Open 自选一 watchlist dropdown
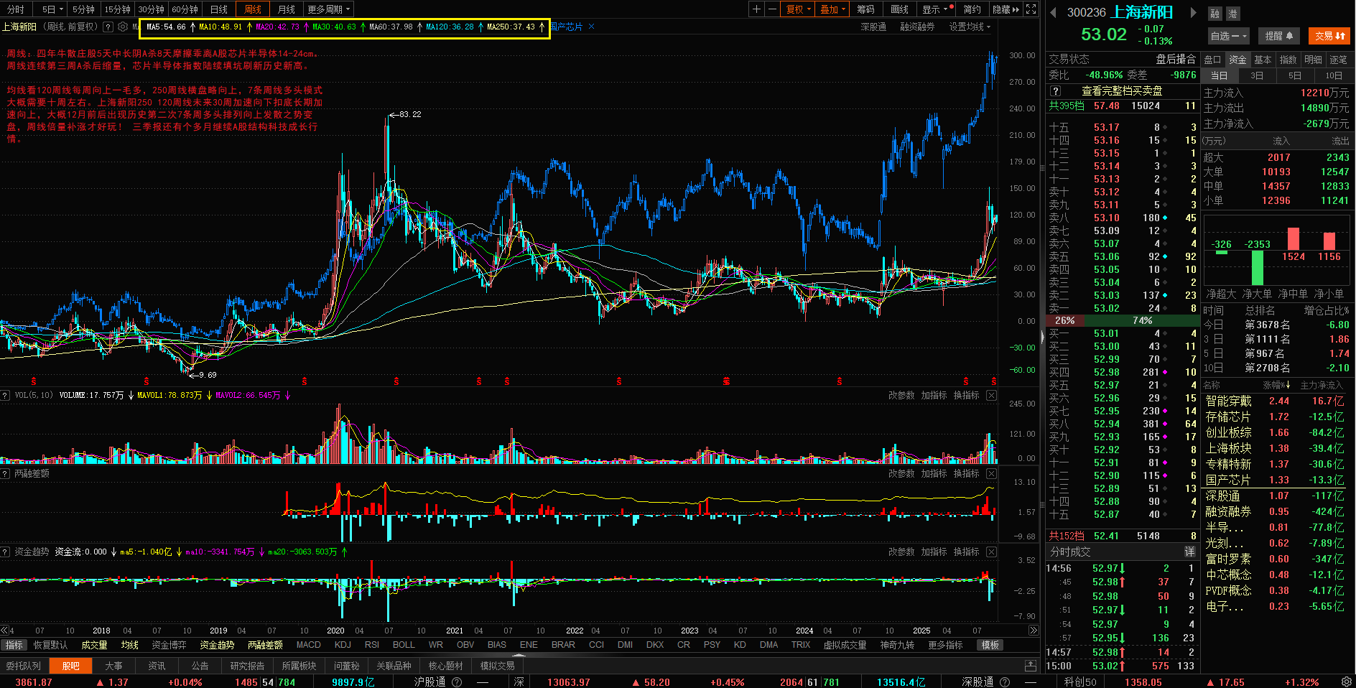1356x688 pixels. click(1229, 36)
